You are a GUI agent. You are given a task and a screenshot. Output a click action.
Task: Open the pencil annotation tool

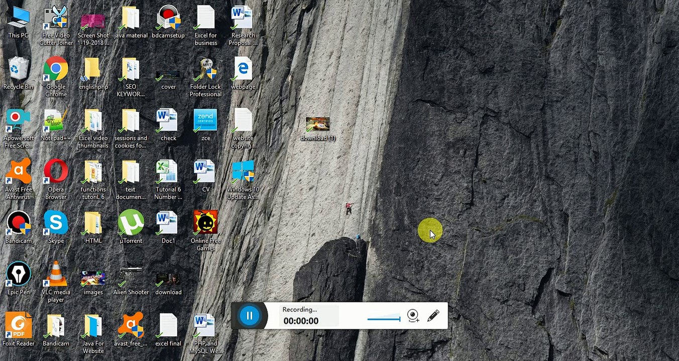433,316
